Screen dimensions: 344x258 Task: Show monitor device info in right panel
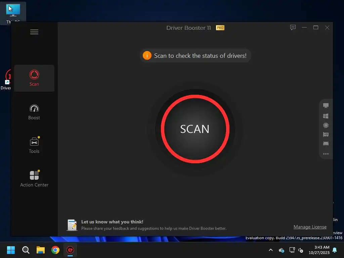(326, 105)
